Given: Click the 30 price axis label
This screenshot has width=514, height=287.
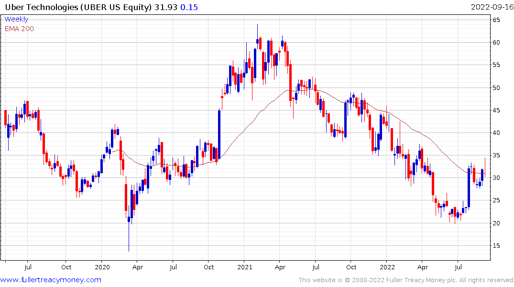Looking at the screenshot, I should (x=496, y=178).
